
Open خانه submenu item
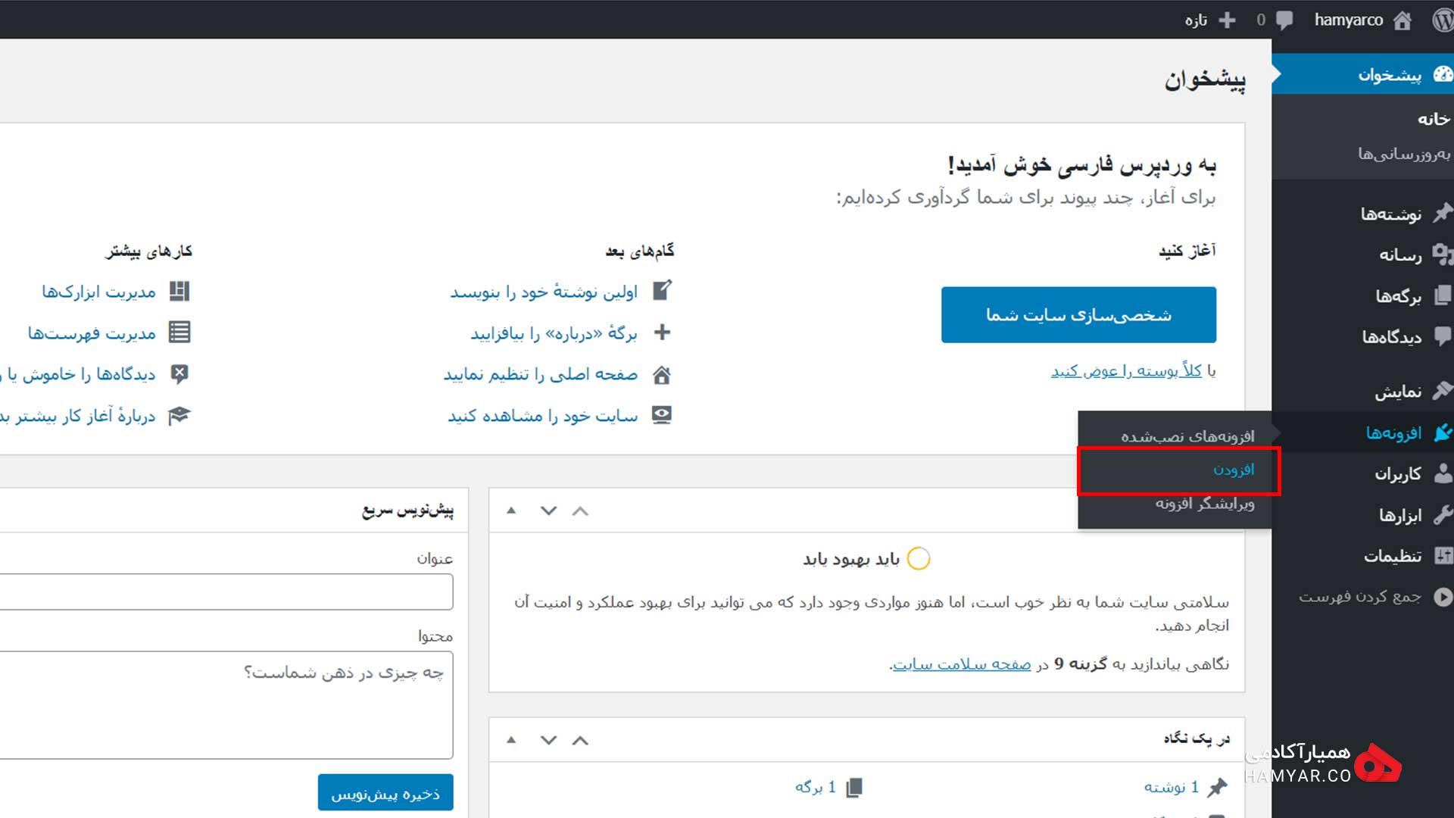[1434, 119]
